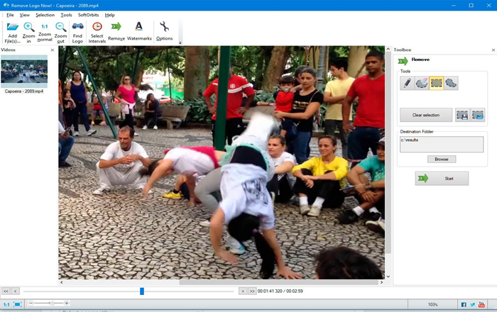Click the Add File(s) folder icon

tap(13, 27)
